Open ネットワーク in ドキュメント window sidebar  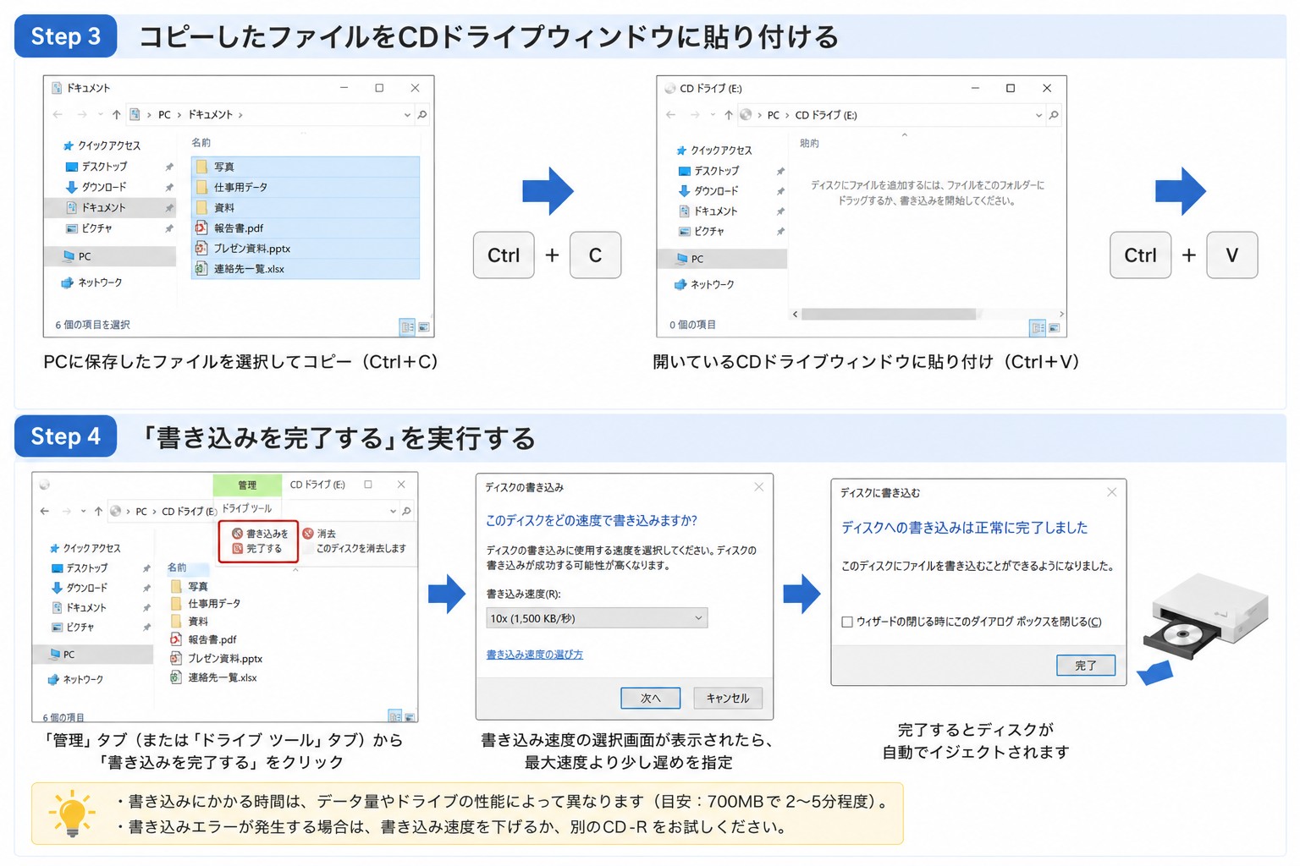[92, 282]
